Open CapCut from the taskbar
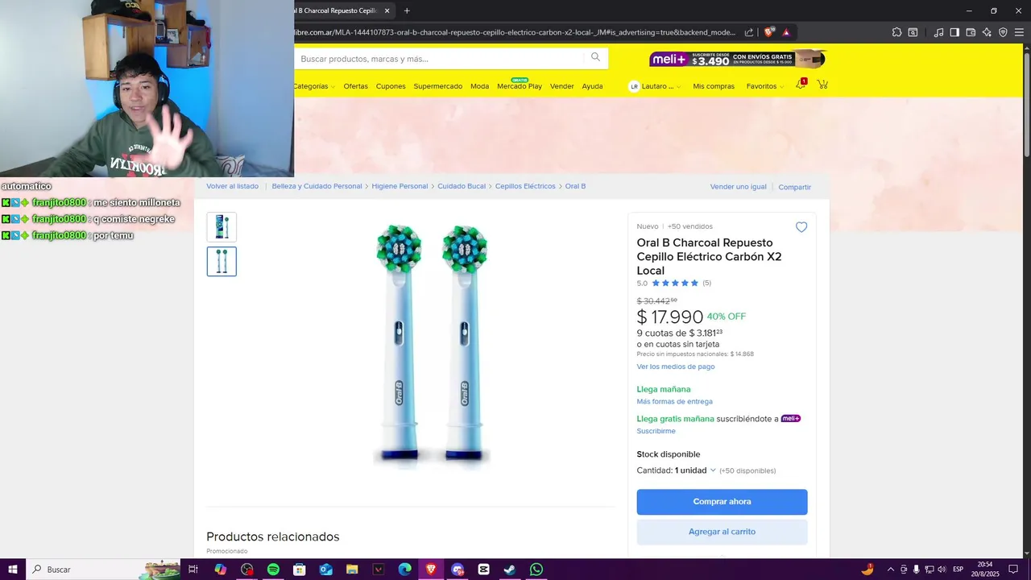Screen dimensions: 1031x580 (x=483, y=570)
